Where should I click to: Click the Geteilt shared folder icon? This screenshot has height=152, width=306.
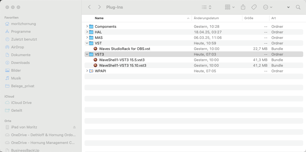(7, 110)
